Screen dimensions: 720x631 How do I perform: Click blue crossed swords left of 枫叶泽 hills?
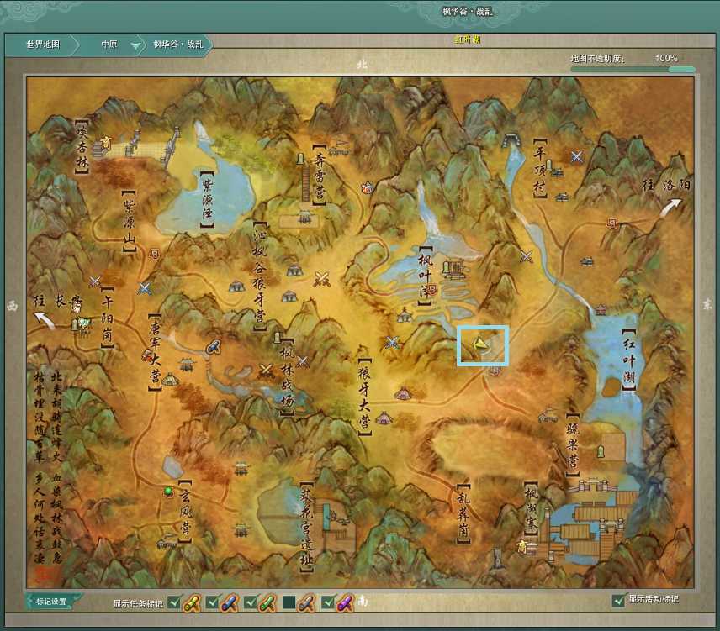click(x=391, y=342)
